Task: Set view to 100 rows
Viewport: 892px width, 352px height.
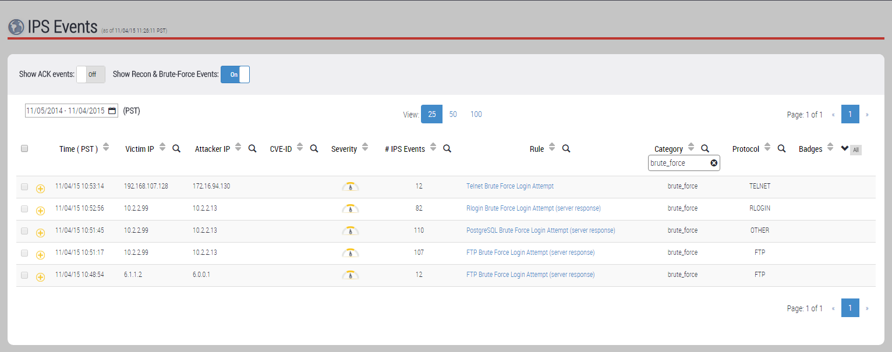Action: coord(476,115)
